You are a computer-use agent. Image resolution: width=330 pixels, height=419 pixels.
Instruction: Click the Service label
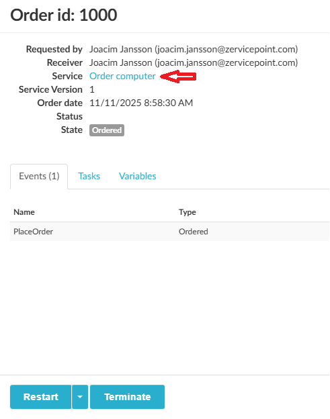click(67, 76)
